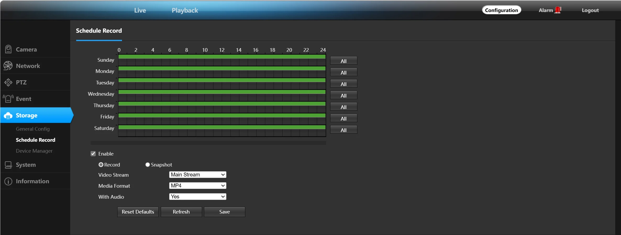This screenshot has height=235, width=621.
Task: Open the System computer icon
Action: (x=8, y=165)
